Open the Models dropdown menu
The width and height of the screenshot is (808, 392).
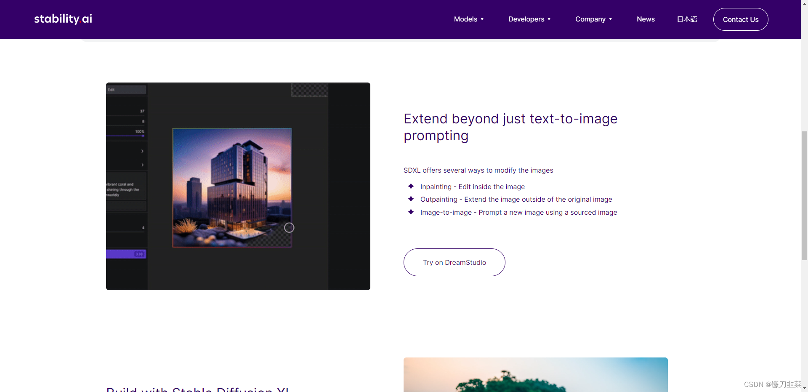[x=469, y=19]
